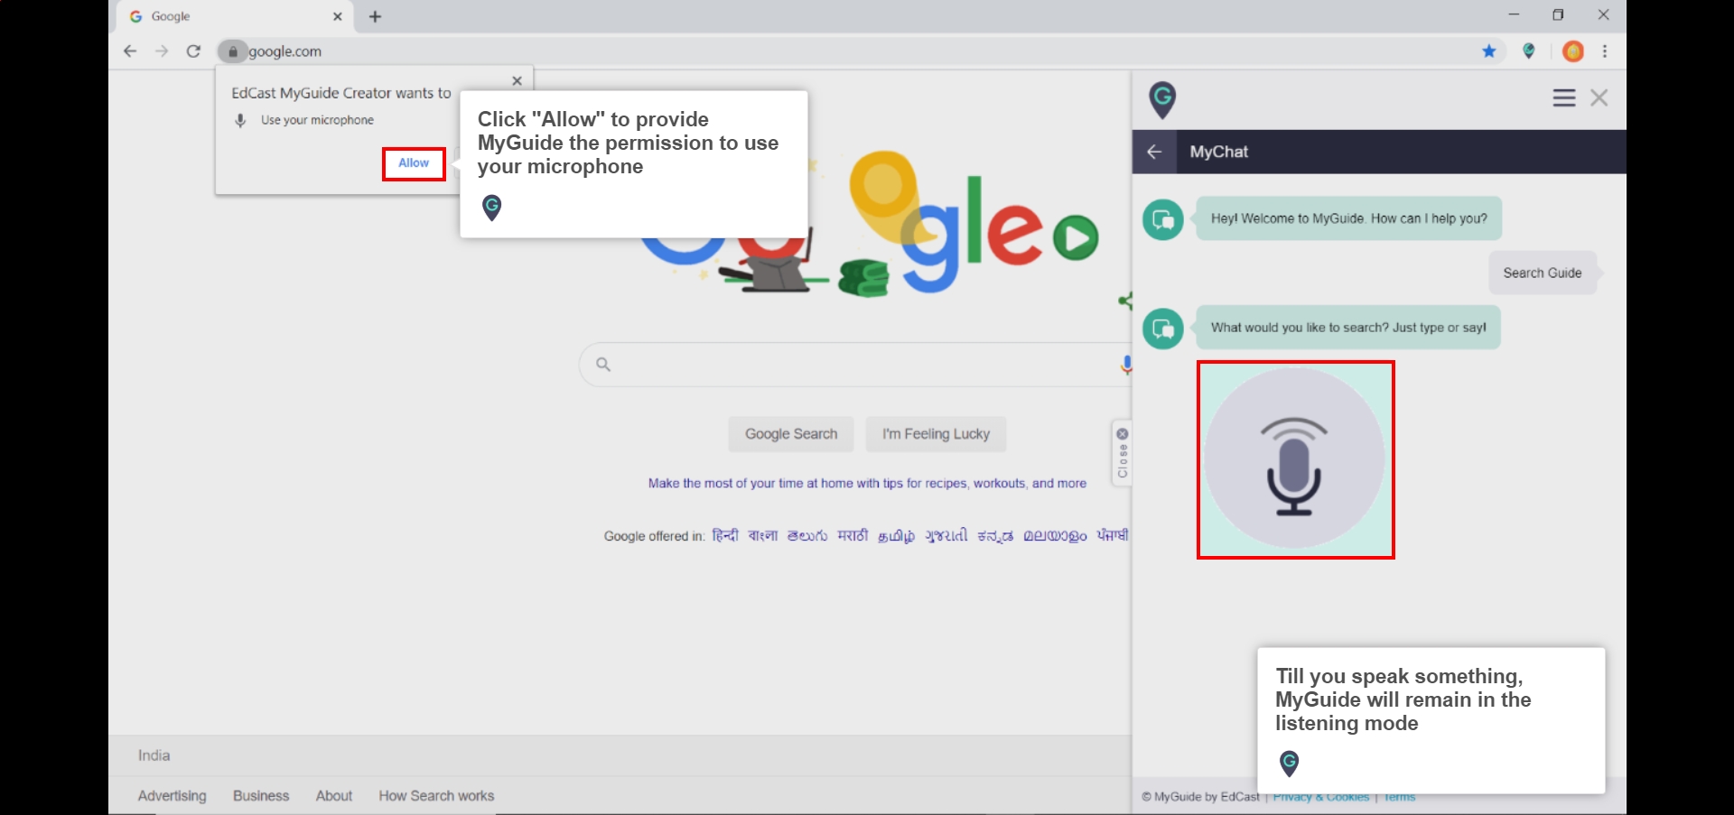Click the bot avatar beside the welcome message
The height and width of the screenshot is (815, 1734).
tap(1163, 219)
